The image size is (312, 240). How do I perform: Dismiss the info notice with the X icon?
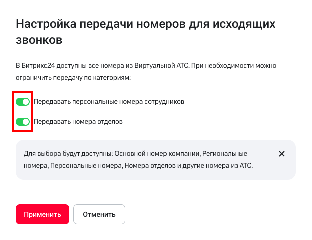coord(281,154)
